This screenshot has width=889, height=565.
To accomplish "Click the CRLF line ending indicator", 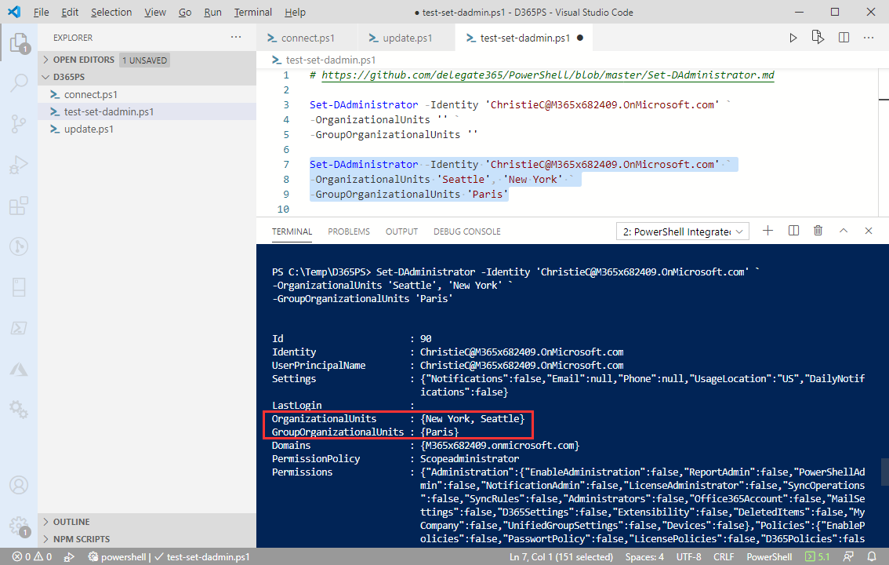I will [x=724, y=556].
